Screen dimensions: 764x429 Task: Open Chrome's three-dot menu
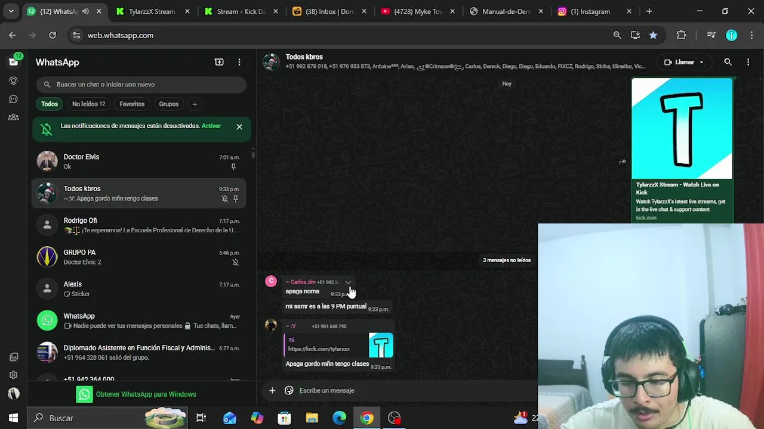[x=751, y=35]
